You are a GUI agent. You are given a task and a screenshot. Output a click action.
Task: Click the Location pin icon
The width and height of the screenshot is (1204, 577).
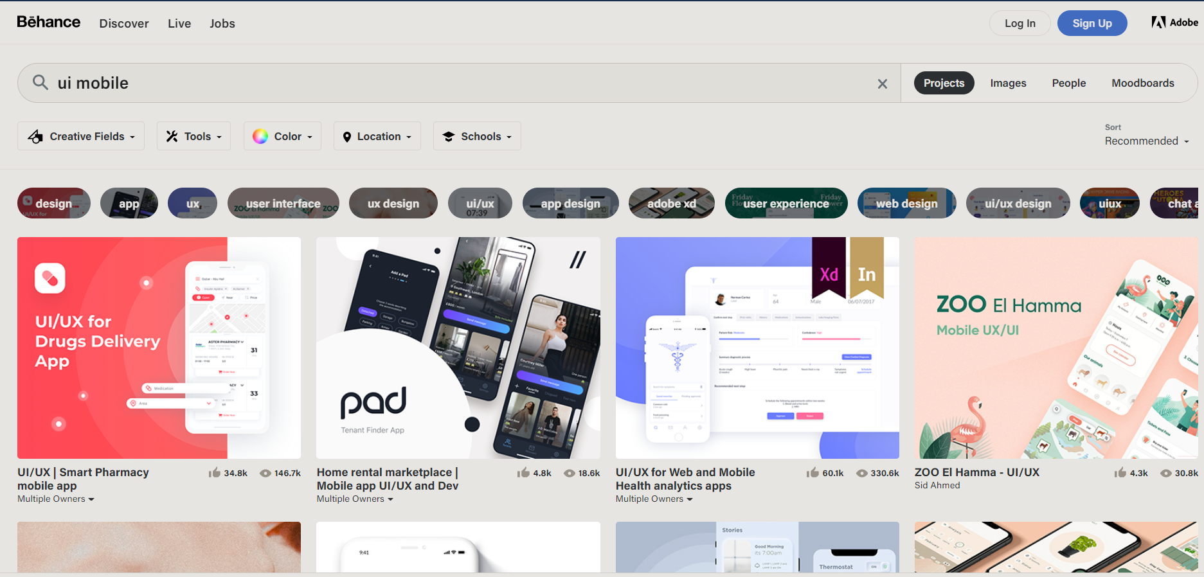point(347,137)
